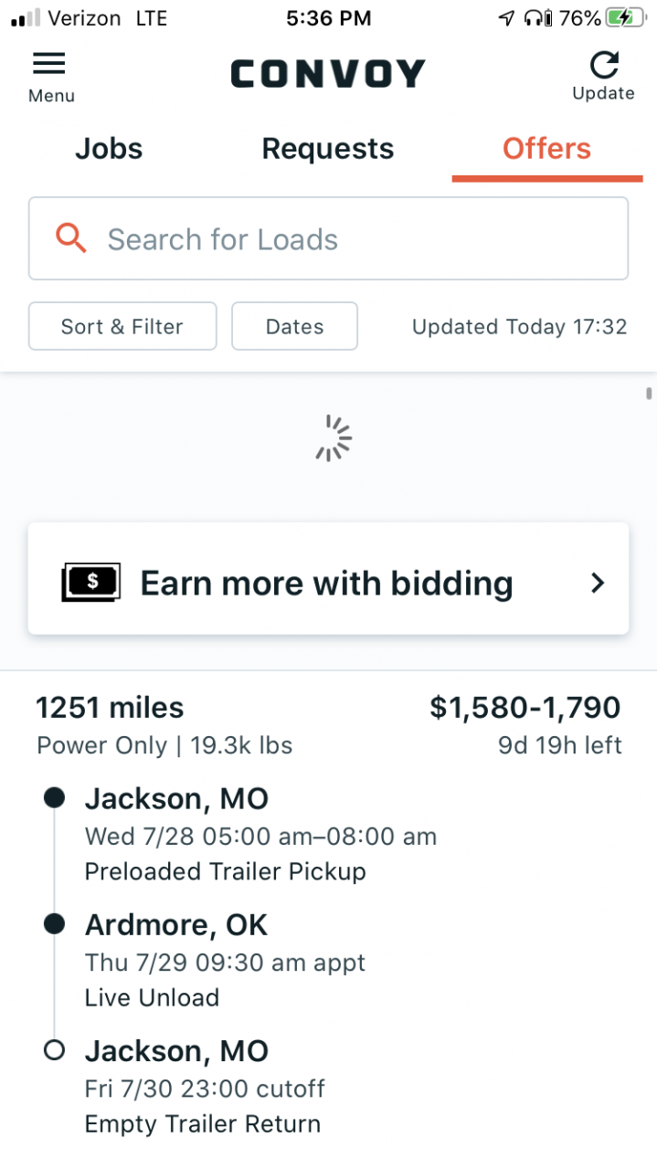The height and width of the screenshot is (1169, 657).
Task: Tap the $1,580-1,790 price range
Action: pos(525,707)
